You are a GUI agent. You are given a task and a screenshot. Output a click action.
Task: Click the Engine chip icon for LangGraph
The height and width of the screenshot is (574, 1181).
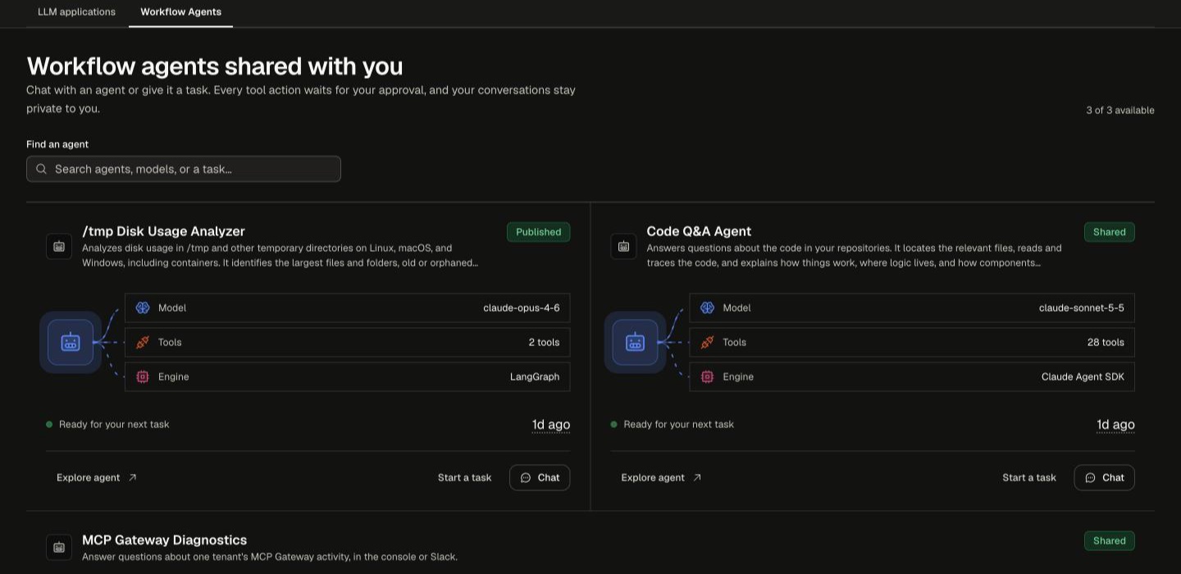click(143, 376)
